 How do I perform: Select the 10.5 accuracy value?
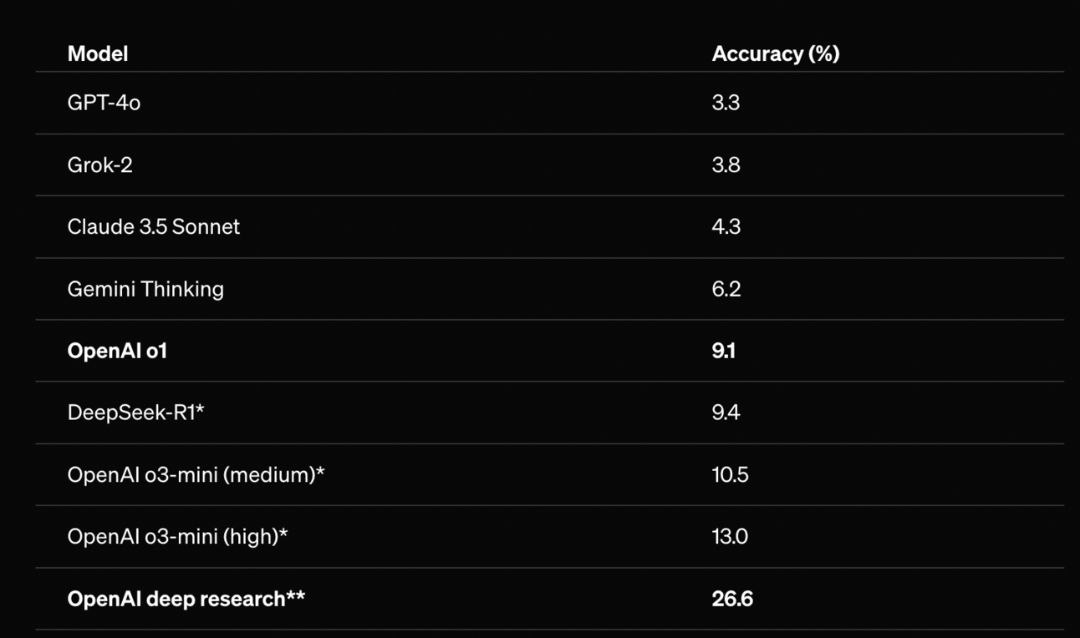click(730, 474)
